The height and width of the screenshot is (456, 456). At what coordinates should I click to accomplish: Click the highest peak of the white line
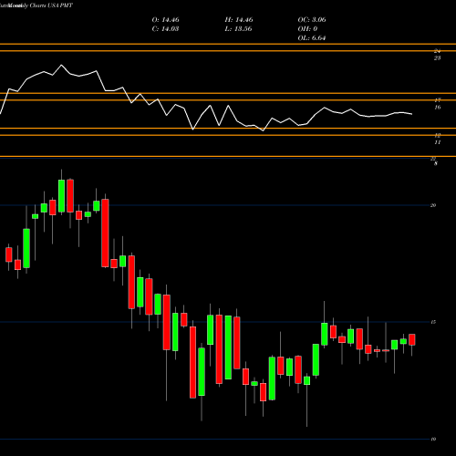point(61,65)
